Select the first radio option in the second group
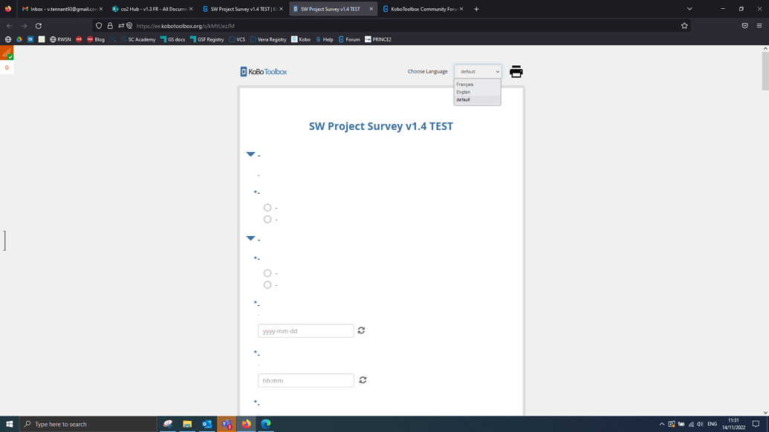 tap(267, 273)
